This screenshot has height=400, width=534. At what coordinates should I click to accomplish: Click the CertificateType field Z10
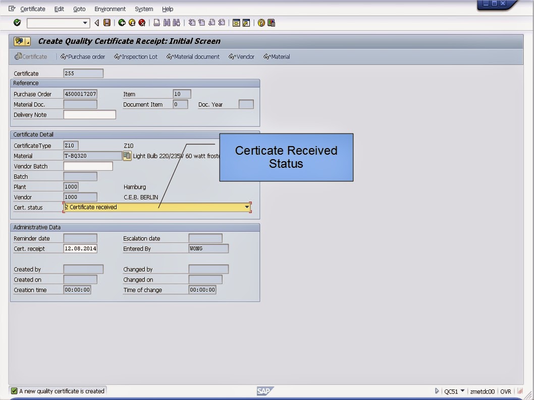71,146
